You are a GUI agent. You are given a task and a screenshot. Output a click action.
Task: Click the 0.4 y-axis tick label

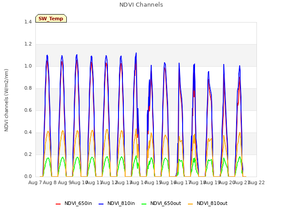28,132
